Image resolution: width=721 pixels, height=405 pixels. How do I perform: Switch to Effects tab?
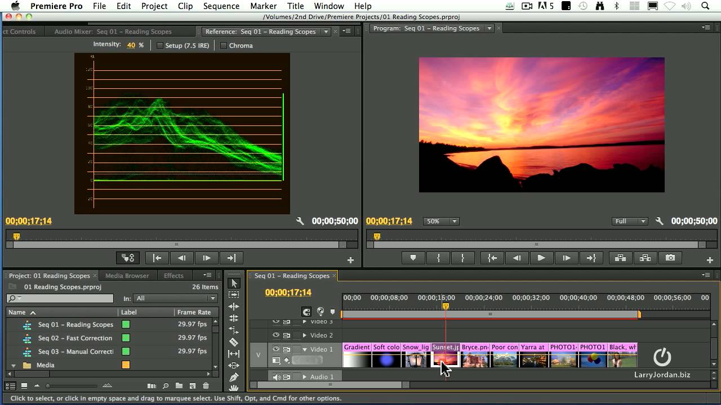point(173,276)
